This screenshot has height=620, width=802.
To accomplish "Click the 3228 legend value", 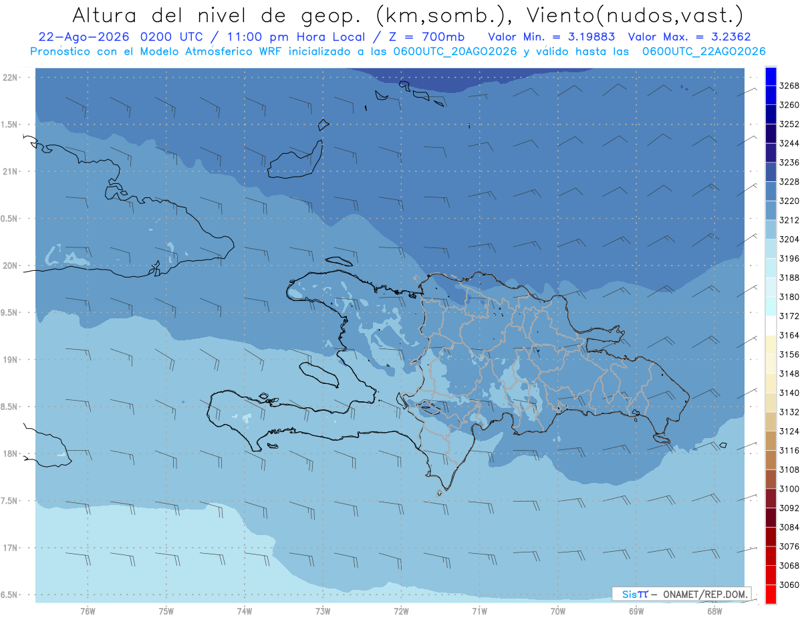I will click(x=789, y=182).
